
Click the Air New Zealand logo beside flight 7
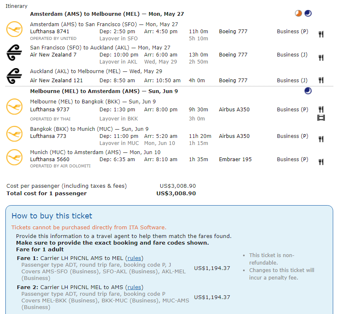(x=14, y=52)
